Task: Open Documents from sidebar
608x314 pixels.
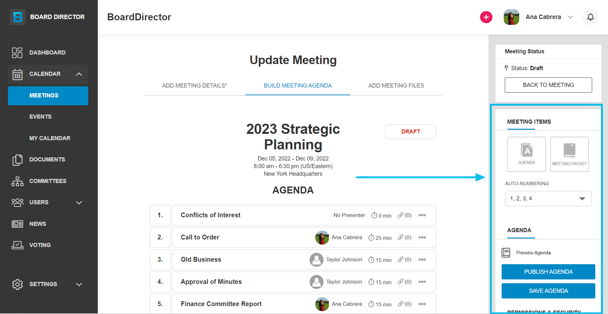Action: pyautogui.click(x=48, y=160)
